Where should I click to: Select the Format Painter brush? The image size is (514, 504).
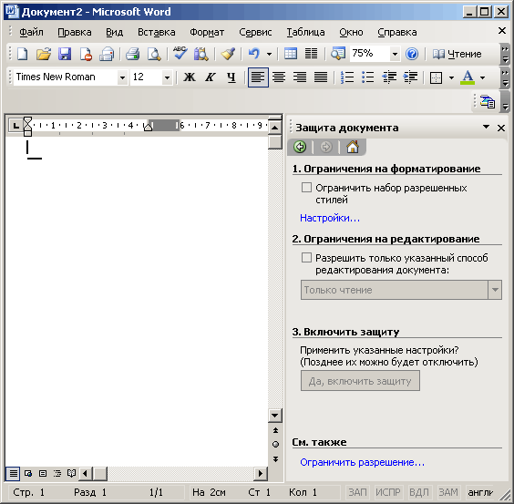pos(228,54)
